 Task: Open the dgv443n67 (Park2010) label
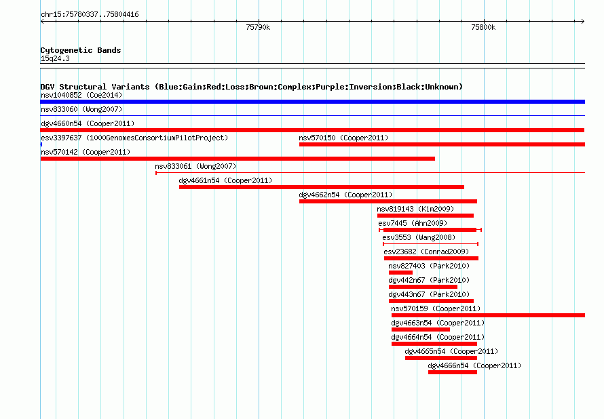click(x=429, y=294)
